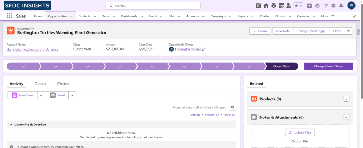Open more record actions dropdown next to Clone
This screenshot has height=148, width=363.
tap(348, 31)
